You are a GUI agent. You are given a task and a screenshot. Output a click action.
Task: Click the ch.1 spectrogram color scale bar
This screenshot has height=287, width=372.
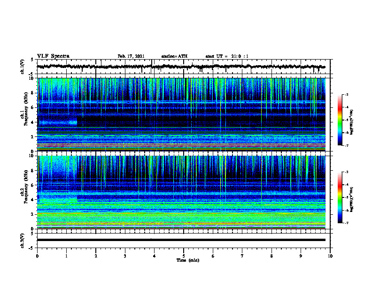tap(340, 120)
